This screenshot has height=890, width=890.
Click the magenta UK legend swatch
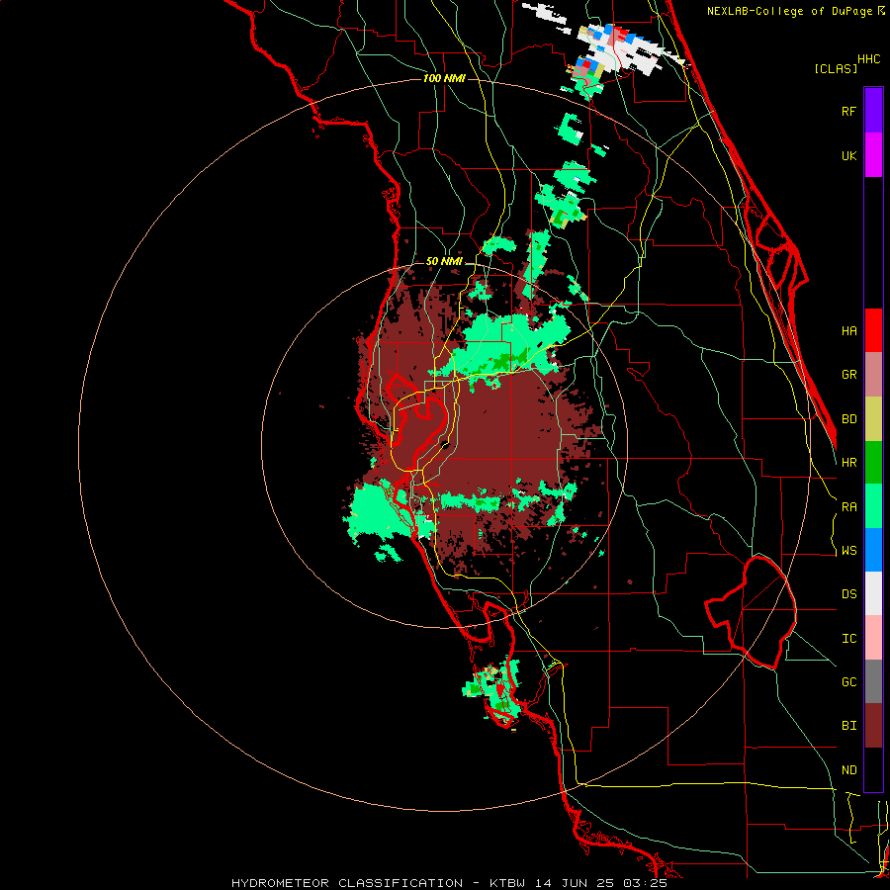click(x=873, y=155)
